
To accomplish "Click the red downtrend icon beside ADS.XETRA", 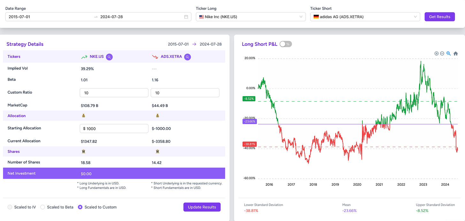I will [155, 57].
